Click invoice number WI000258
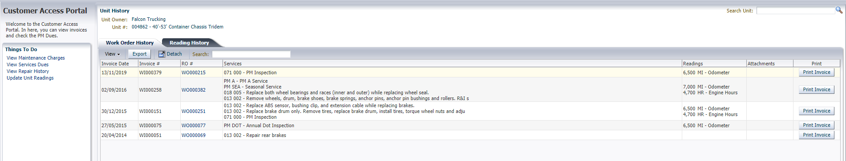The image size is (846, 161). point(150,90)
